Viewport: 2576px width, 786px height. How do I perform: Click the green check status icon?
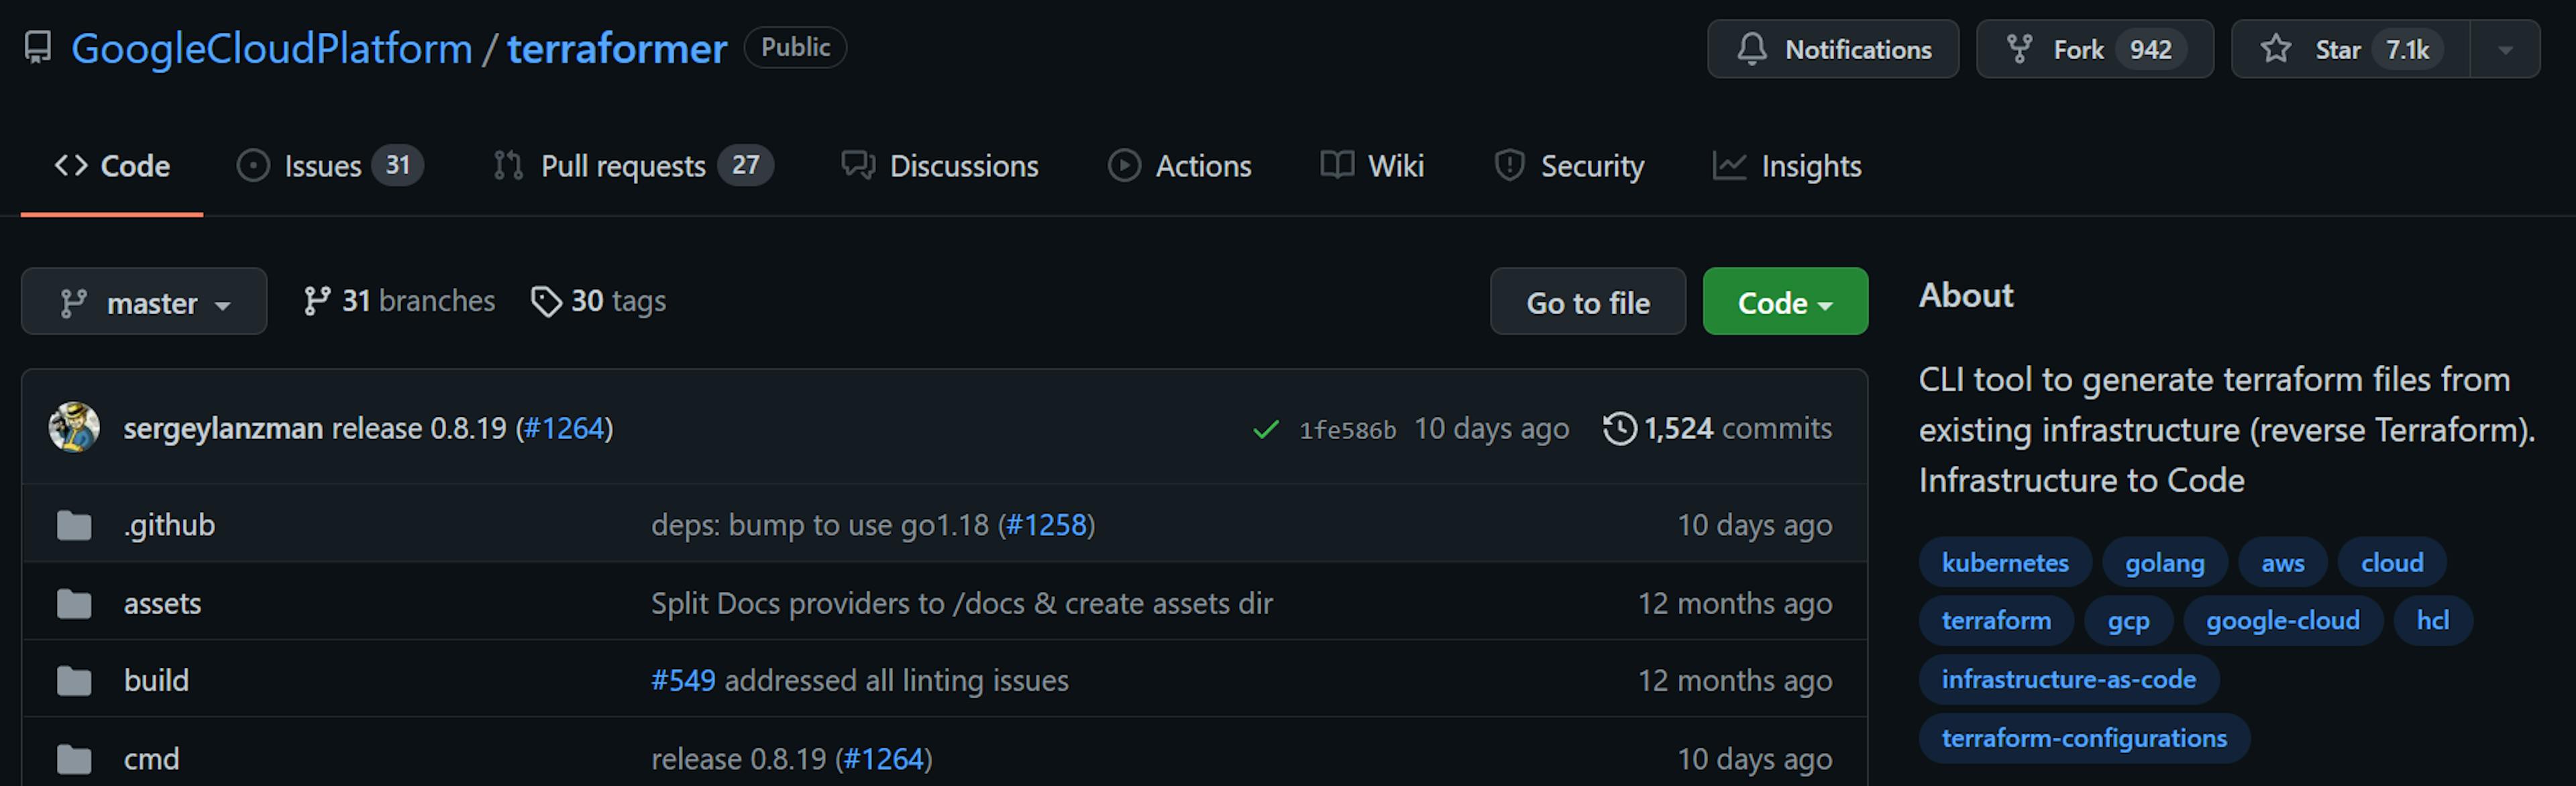1266,430
